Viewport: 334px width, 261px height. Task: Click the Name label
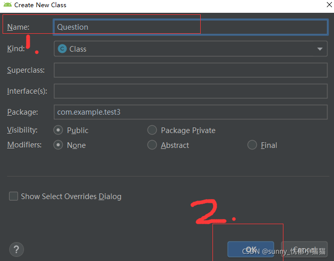(x=18, y=27)
